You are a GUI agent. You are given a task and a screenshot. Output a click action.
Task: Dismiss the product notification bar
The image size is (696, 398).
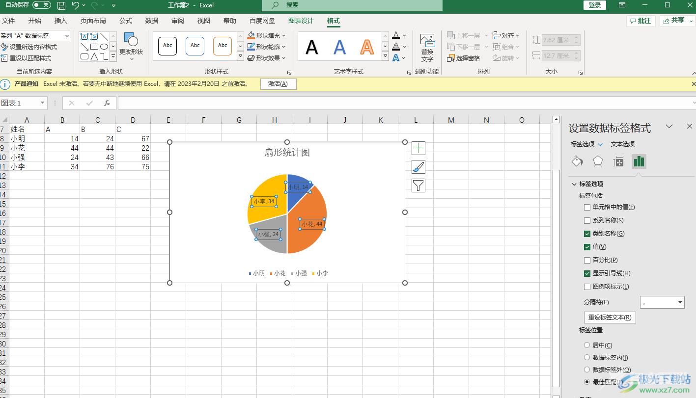click(x=694, y=84)
